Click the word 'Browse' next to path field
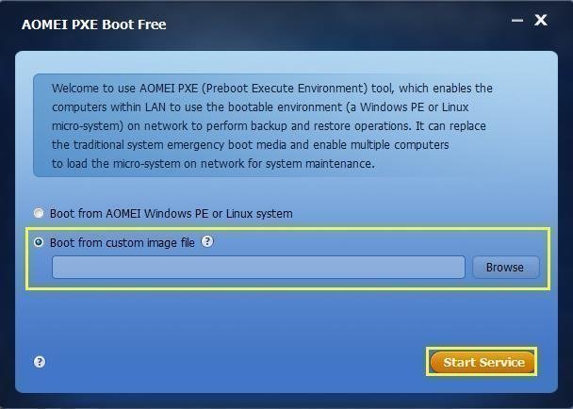573x409 pixels. (505, 268)
